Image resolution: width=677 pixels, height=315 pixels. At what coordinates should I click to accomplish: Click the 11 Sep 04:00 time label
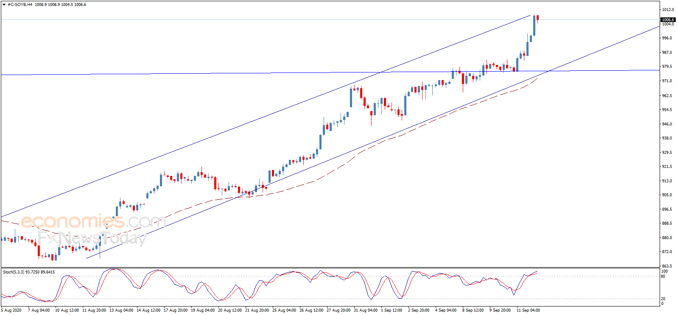pyautogui.click(x=528, y=310)
